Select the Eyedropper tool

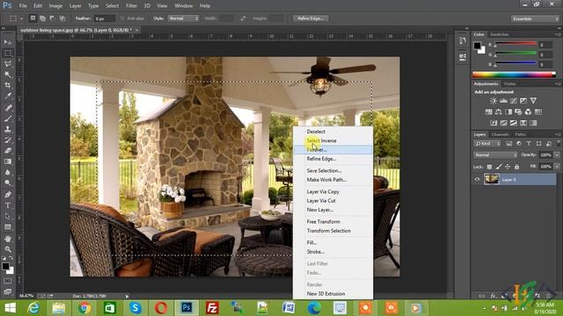tap(8, 96)
